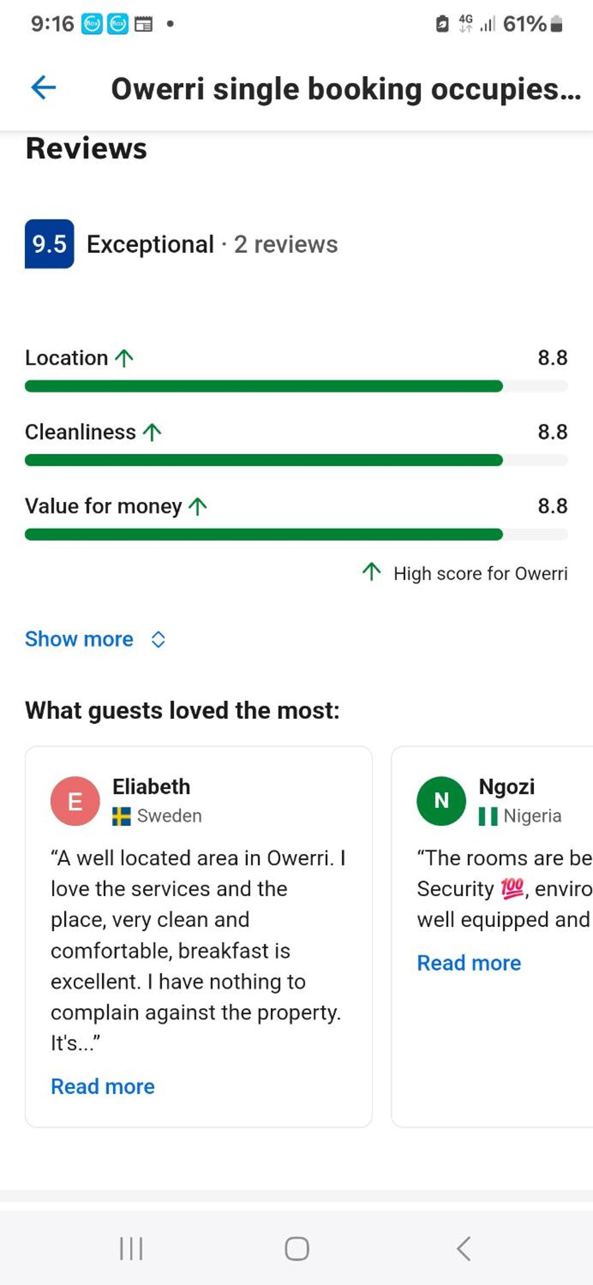The height and width of the screenshot is (1285, 593).
Task: Tap the 9.5 review score badge
Action: [49, 244]
